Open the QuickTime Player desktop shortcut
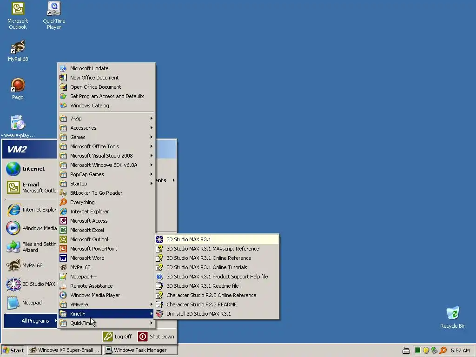The height and width of the screenshot is (357, 476). click(54, 15)
